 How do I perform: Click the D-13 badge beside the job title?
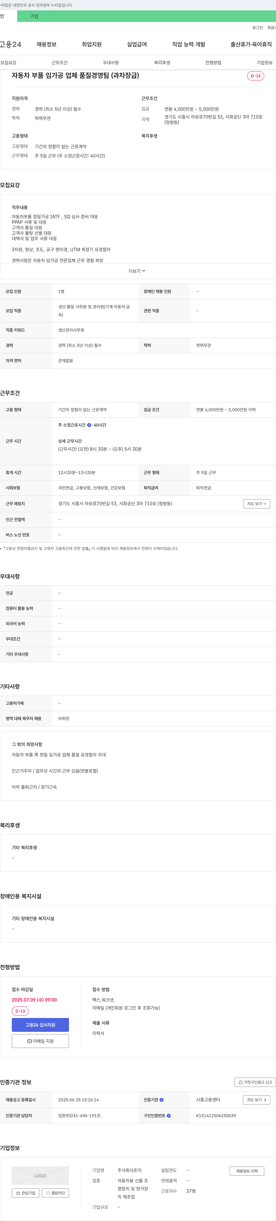click(256, 76)
